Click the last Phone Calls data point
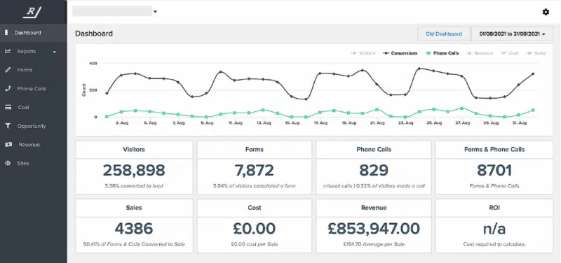Image resolution: width=561 pixels, height=263 pixels. [x=533, y=111]
